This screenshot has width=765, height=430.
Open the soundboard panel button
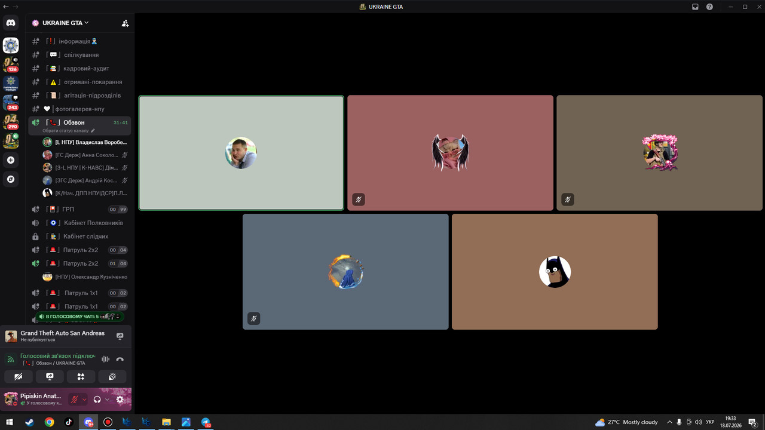[x=112, y=376]
